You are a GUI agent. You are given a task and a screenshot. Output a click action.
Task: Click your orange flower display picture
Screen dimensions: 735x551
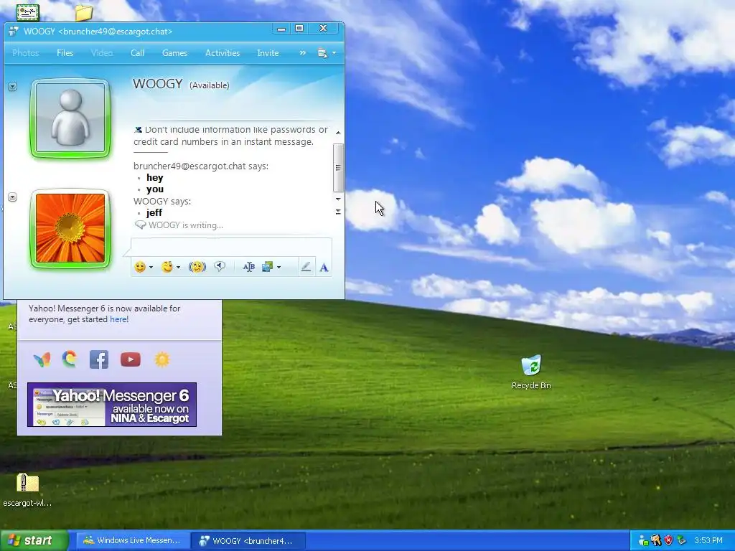point(70,229)
